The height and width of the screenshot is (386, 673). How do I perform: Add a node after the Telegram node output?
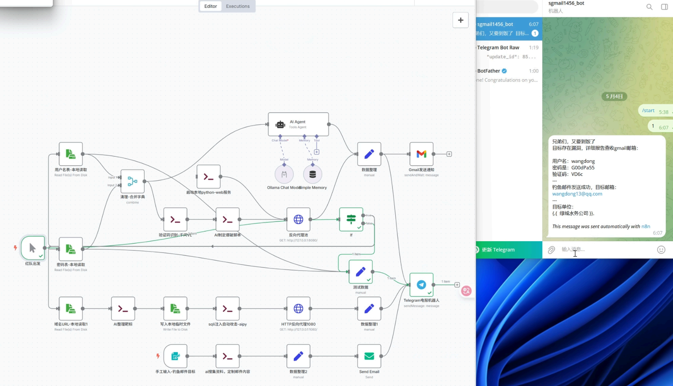457,285
